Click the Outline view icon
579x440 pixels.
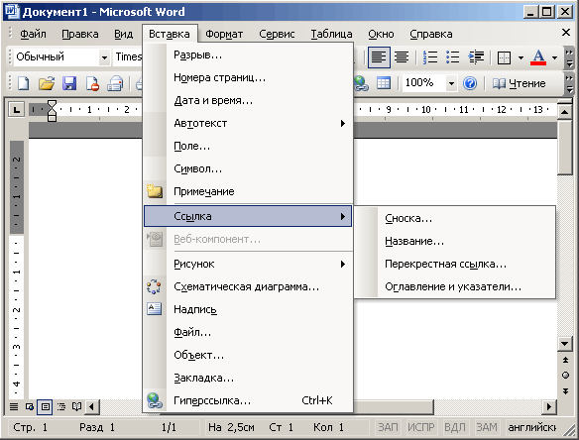pos(60,407)
